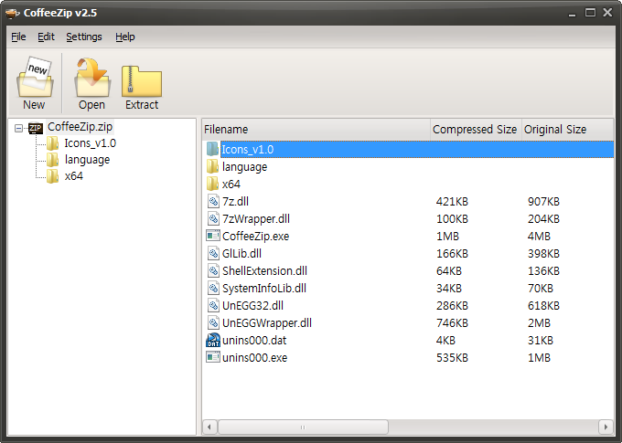
Task: Click the Extract toolbar icon
Action: (x=142, y=81)
